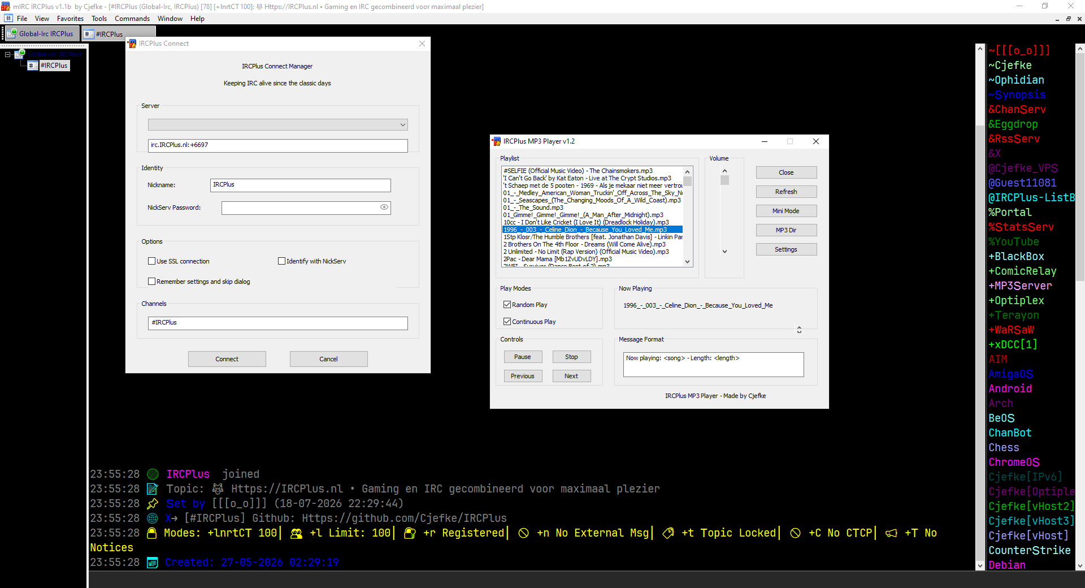Click the Message Format text box

click(x=714, y=365)
